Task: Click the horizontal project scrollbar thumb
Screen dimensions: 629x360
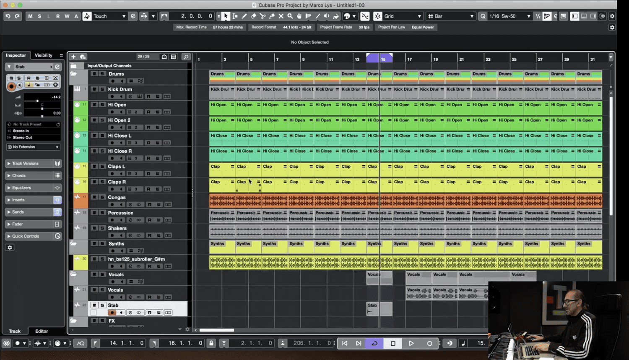Action: 216,330
